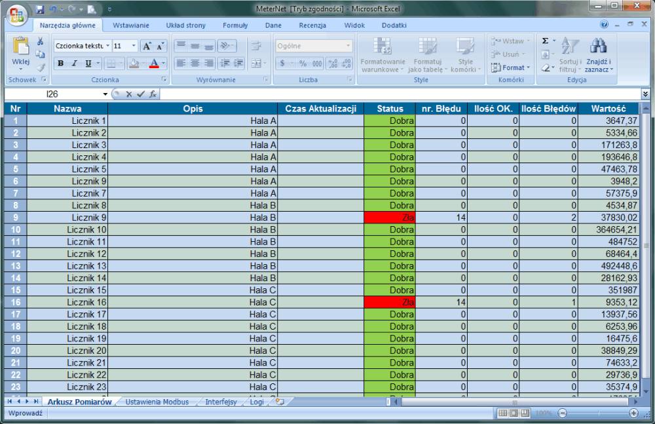The width and height of the screenshot is (655, 424).
Task: Toggle underline formatting
Action: (88, 64)
